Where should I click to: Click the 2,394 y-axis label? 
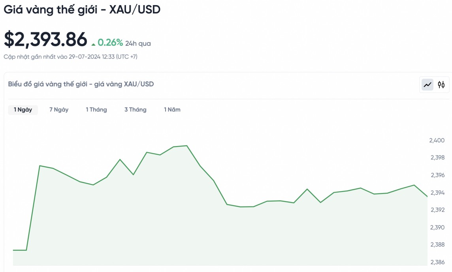pyautogui.click(x=437, y=193)
